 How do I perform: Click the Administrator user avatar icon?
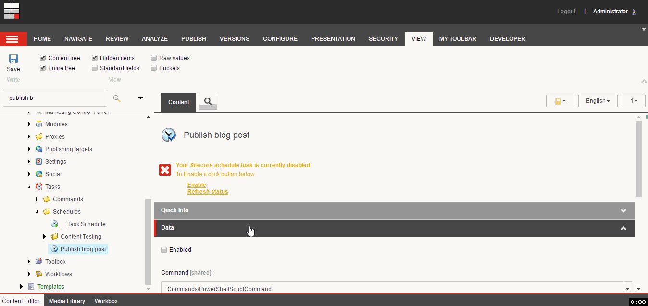tap(634, 12)
